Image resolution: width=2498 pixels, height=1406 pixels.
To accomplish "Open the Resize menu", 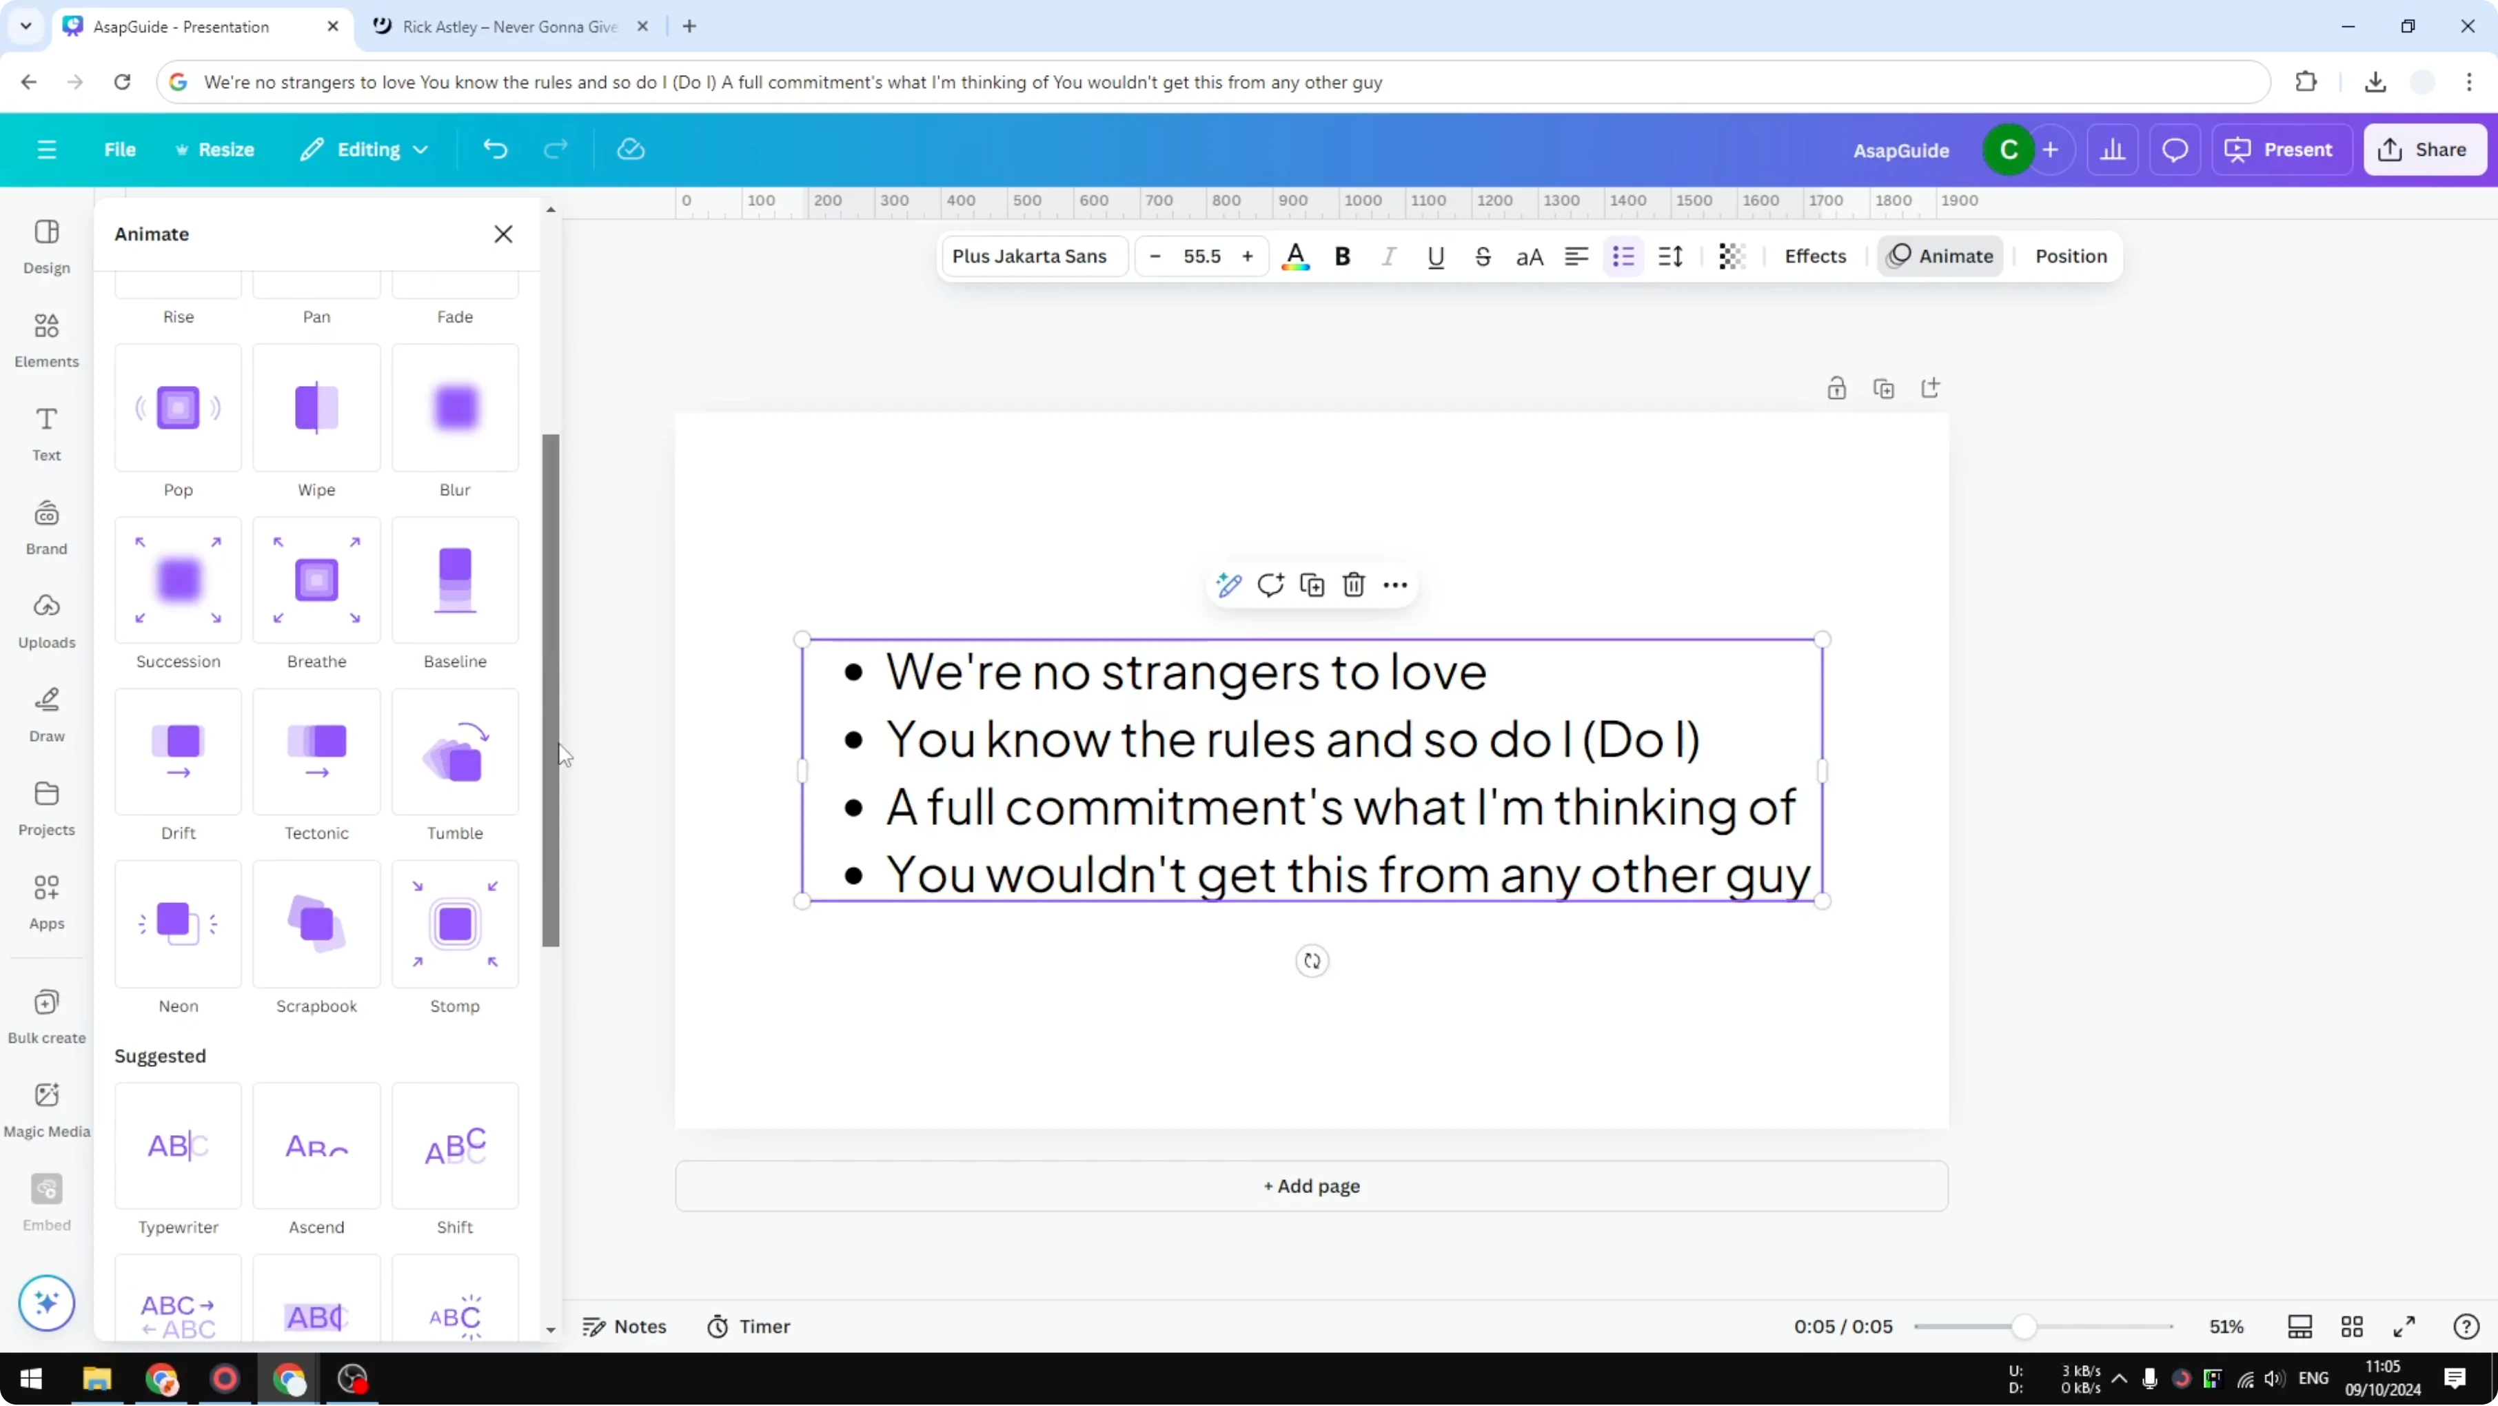I will coord(214,150).
